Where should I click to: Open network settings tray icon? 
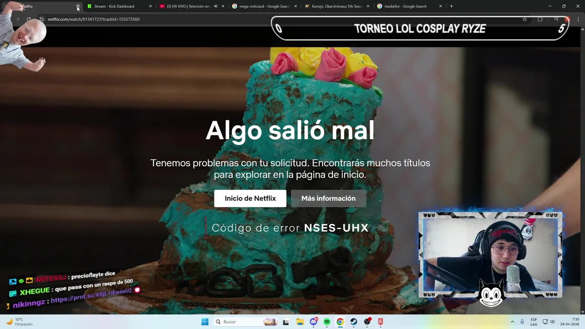tap(545, 322)
